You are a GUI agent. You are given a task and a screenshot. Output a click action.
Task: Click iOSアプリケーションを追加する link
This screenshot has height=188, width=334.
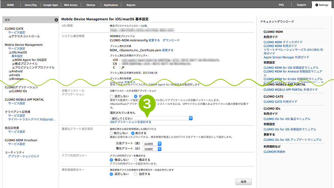pos(131,122)
